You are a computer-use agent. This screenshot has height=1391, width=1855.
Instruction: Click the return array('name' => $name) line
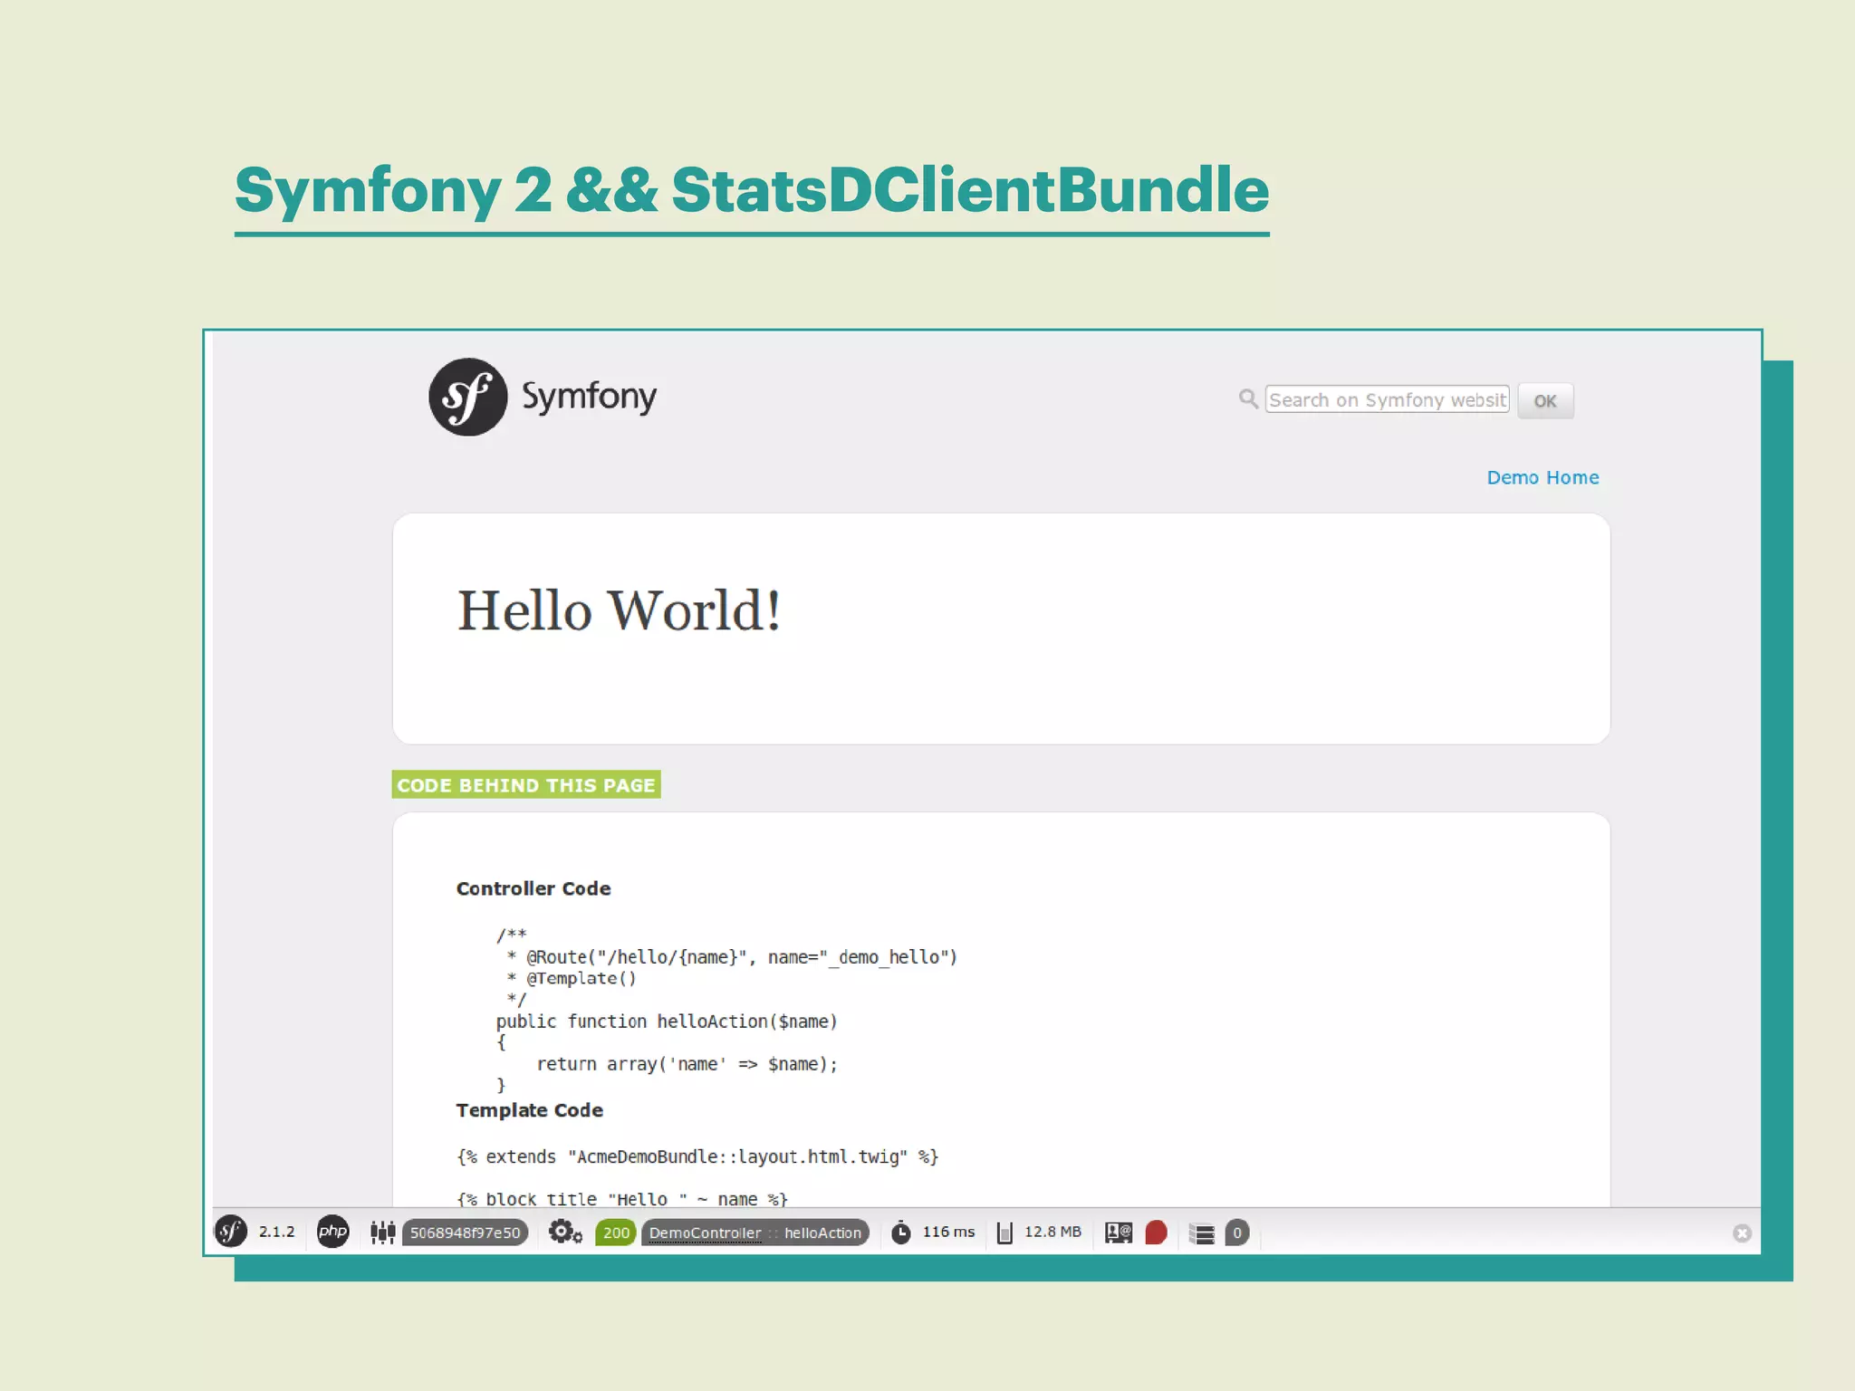(687, 1064)
